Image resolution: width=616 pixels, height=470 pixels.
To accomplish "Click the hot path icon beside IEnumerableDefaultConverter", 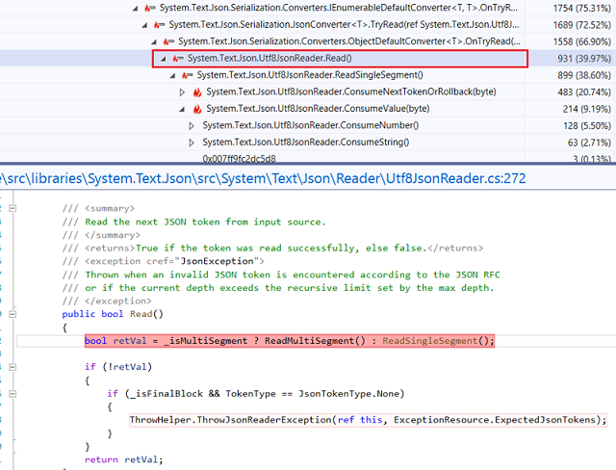I will 150,8.
